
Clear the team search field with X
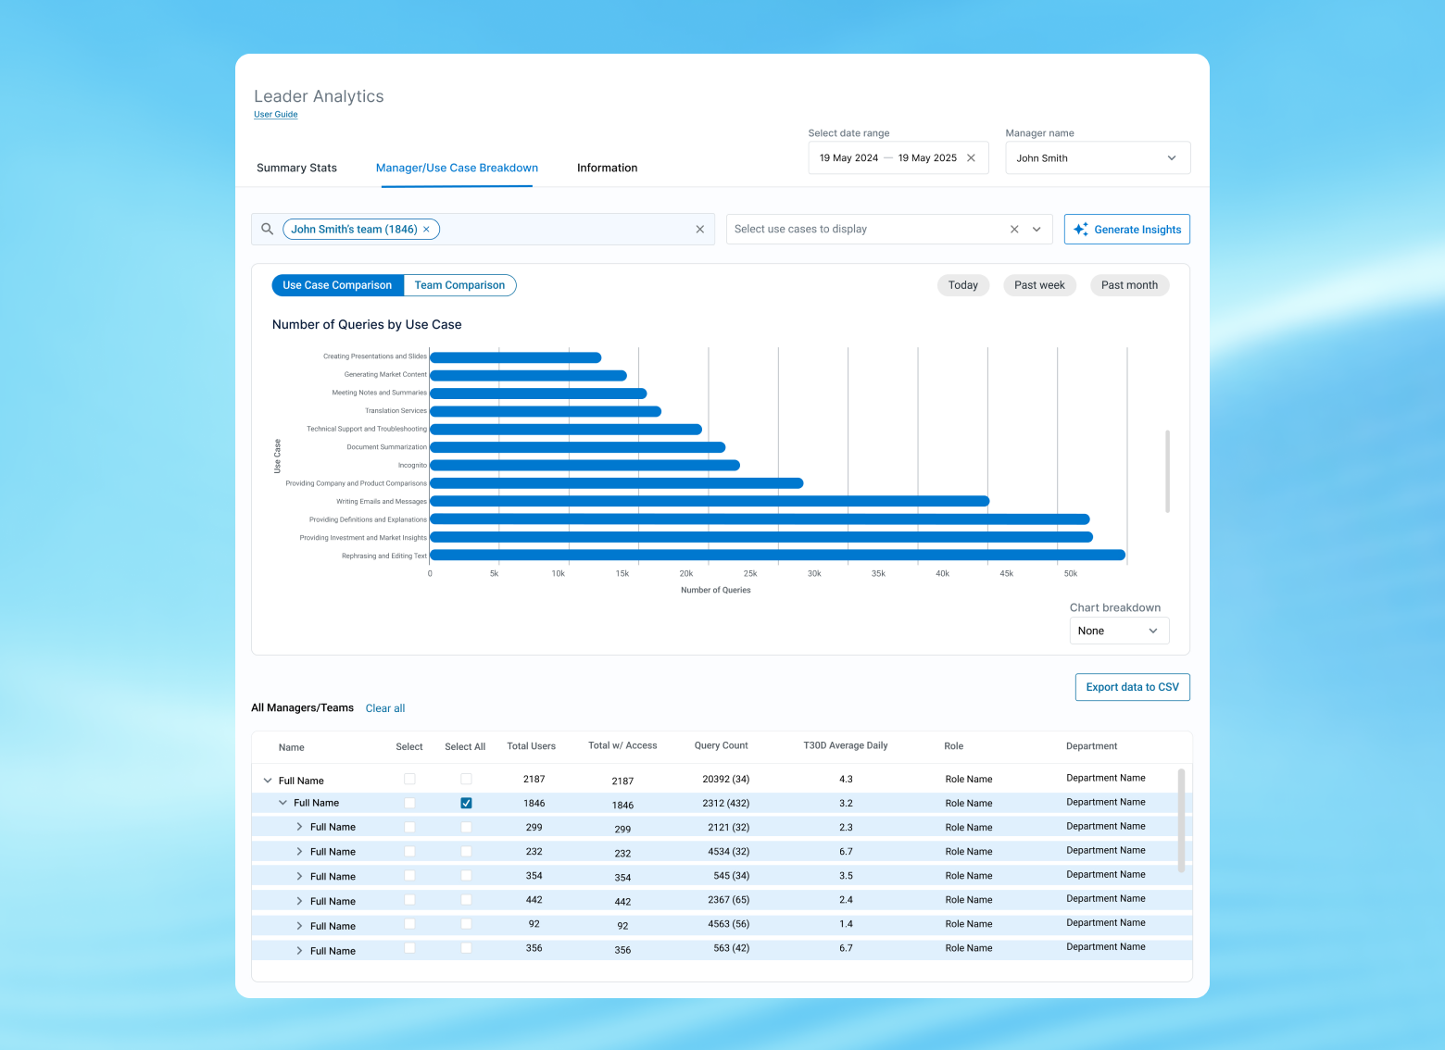pyautogui.click(x=700, y=230)
